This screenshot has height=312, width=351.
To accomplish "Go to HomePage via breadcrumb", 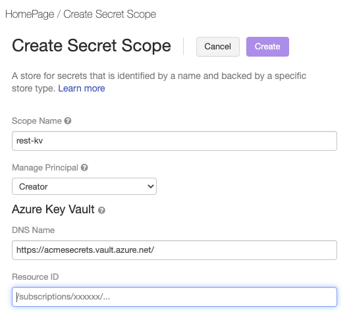I will click(30, 14).
